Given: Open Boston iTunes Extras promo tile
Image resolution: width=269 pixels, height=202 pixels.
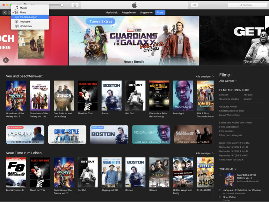Looking at the screenshot, I should click(109, 135).
